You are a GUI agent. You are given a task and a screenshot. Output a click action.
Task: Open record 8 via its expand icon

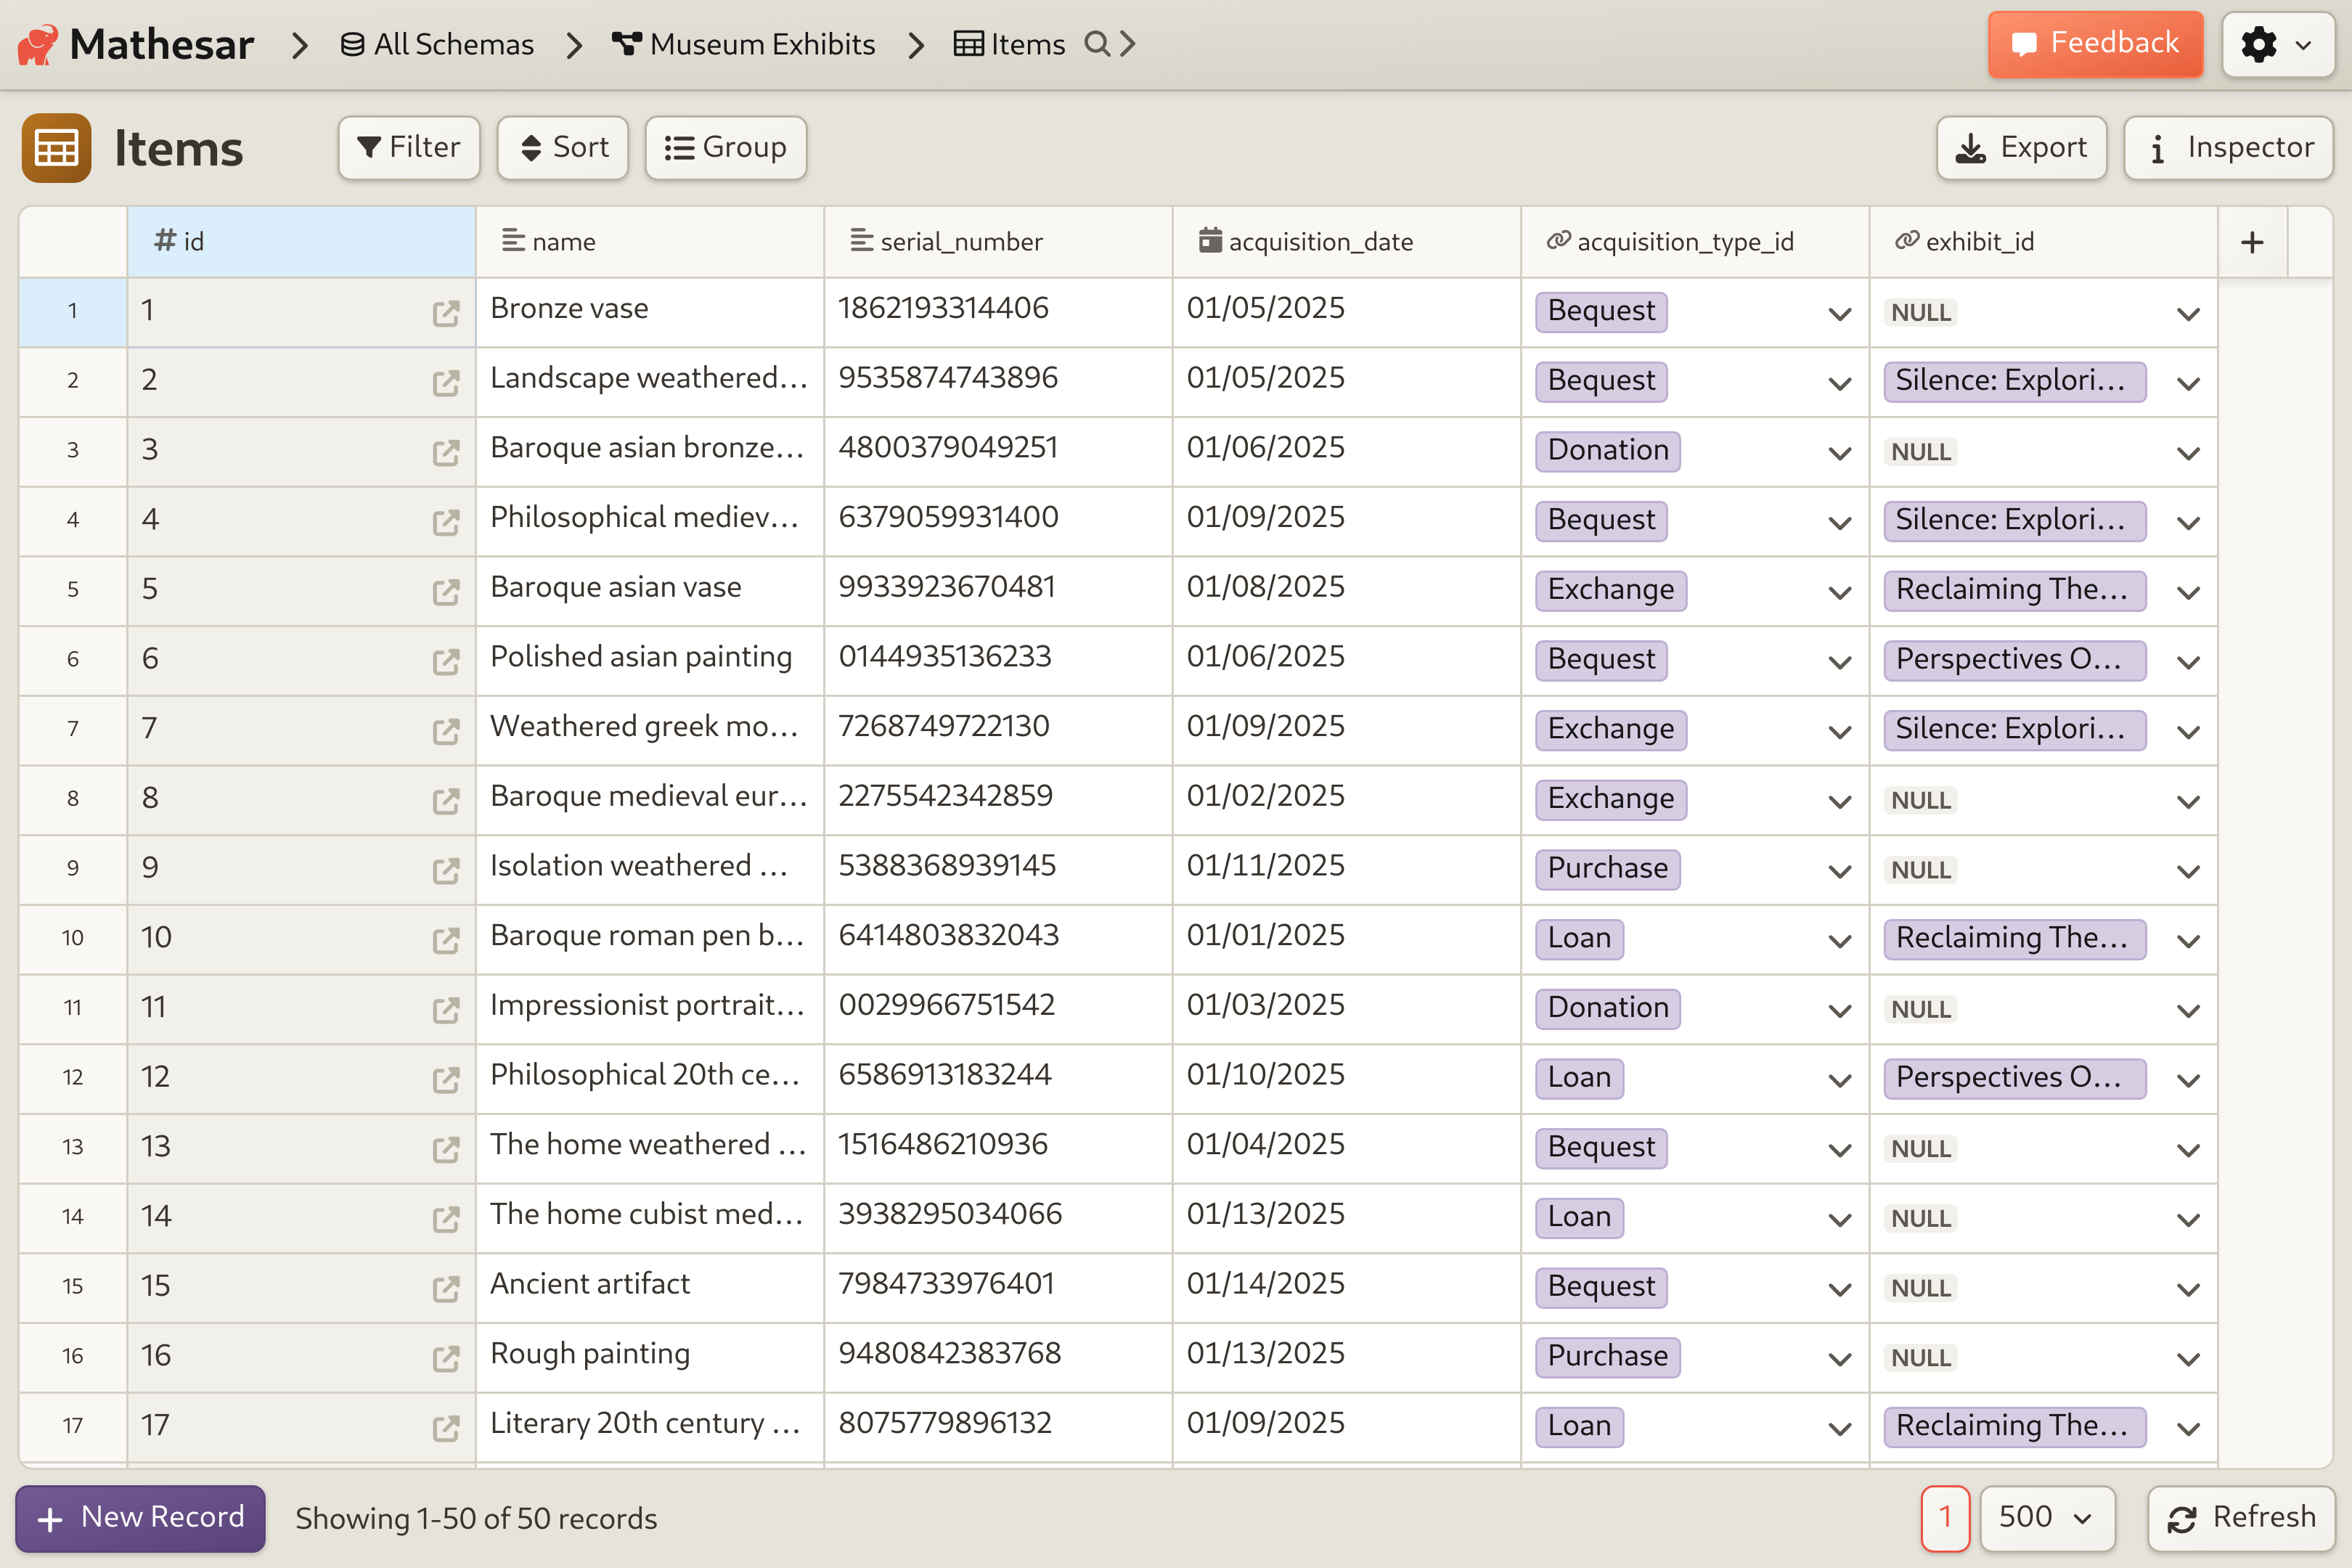(446, 801)
